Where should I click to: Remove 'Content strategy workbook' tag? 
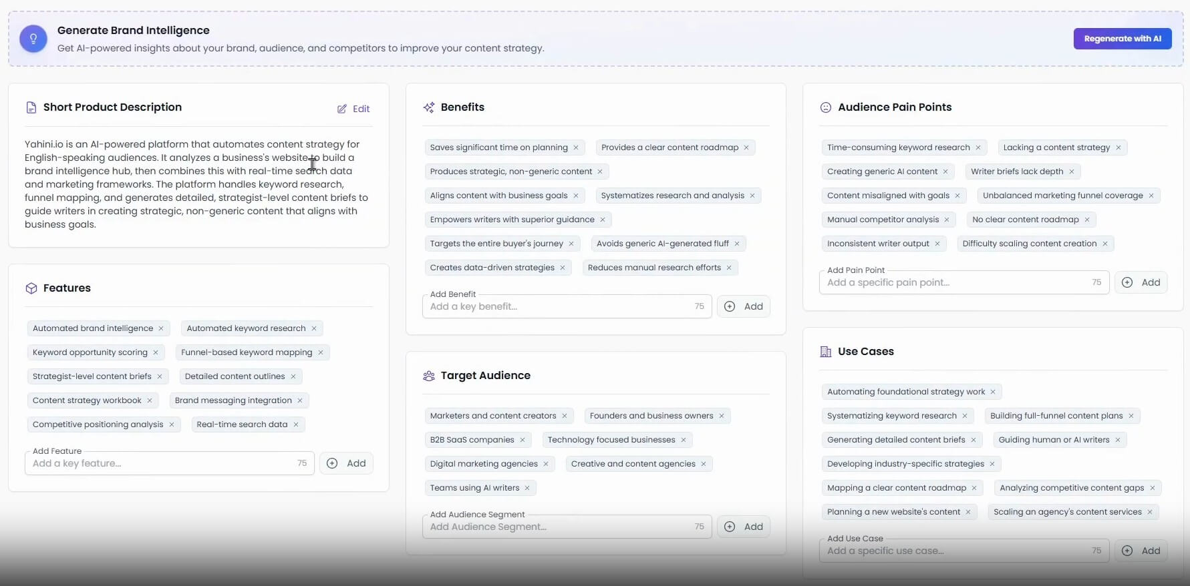(150, 400)
